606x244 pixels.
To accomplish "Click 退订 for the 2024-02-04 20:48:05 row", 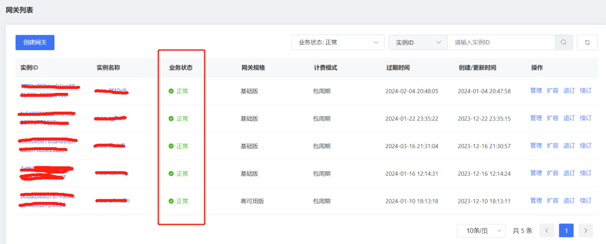I will (x=569, y=91).
